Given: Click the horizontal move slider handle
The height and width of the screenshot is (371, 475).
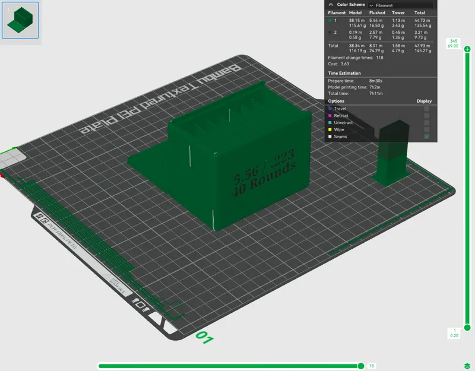Looking at the screenshot, I should pyautogui.click(x=361, y=366).
